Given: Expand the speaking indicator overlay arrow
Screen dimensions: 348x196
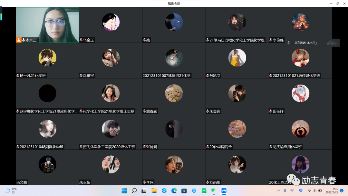Looking at the screenshot, I should (x=333, y=43).
